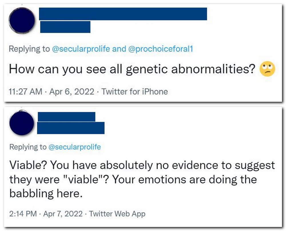The width and height of the screenshot is (286, 231).
Task: Click the redacted handle under first tweet's name
Action: point(65,27)
